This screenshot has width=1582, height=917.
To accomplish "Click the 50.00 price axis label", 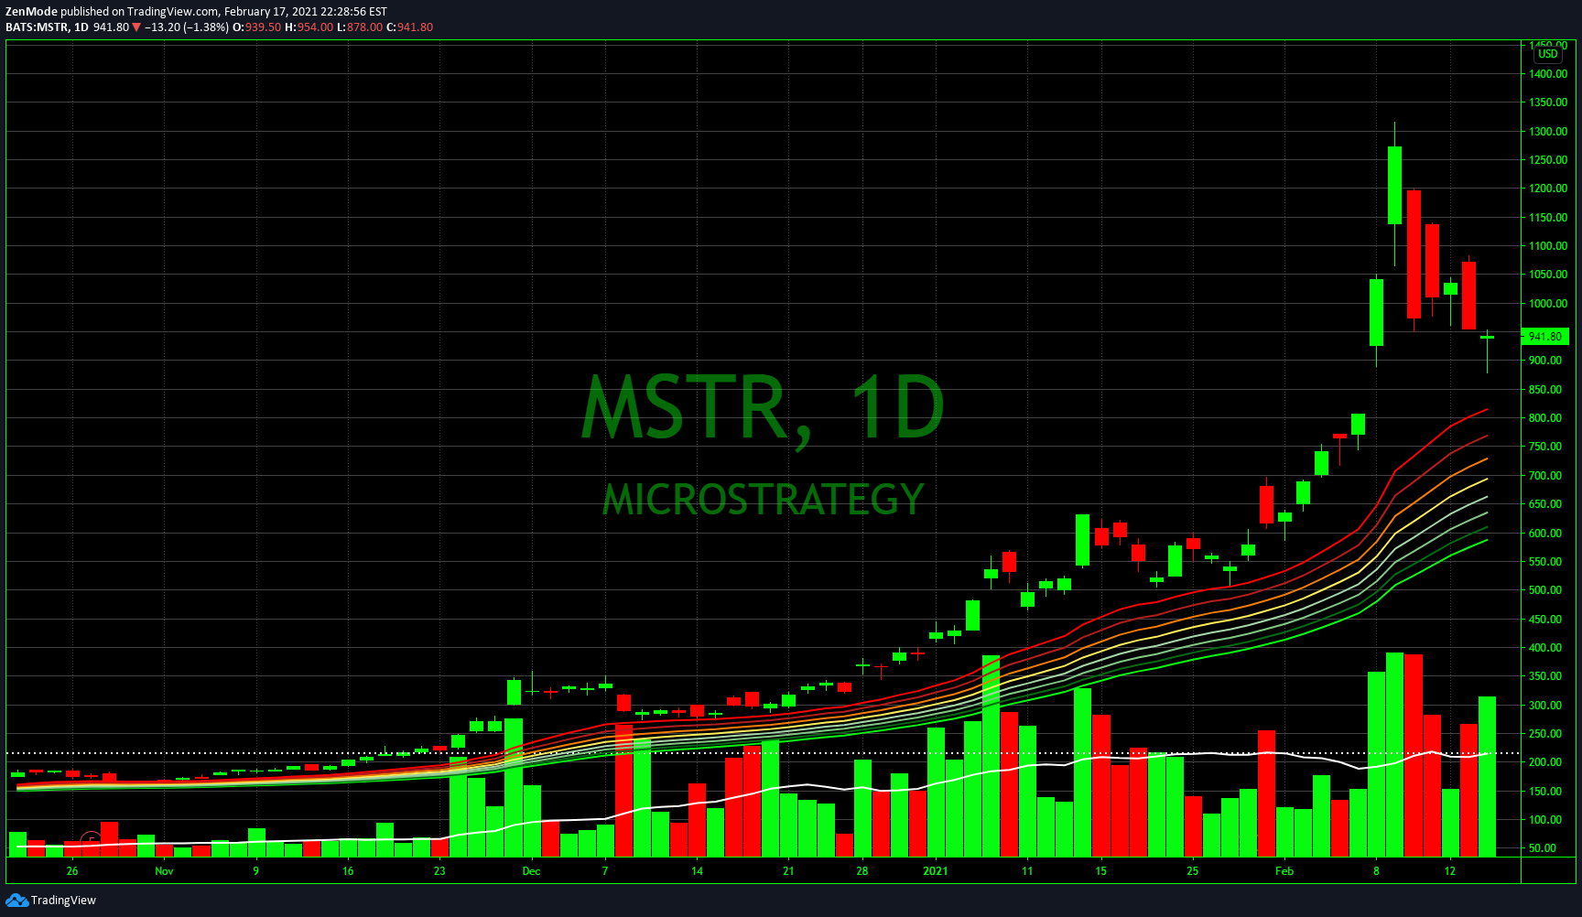I will click(1543, 848).
